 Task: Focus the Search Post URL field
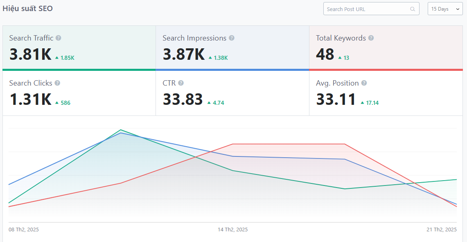click(366, 9)
